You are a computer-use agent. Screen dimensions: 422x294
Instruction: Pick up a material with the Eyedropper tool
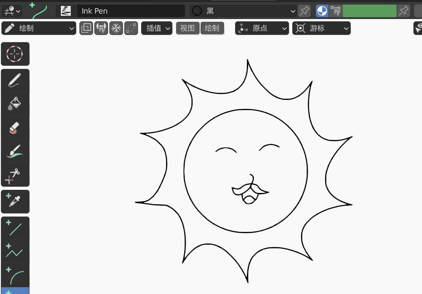pyautogui.click(x=15, y=202)
